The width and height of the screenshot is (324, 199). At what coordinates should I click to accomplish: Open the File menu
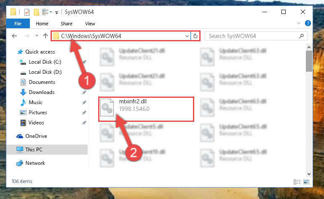(18, 24)
